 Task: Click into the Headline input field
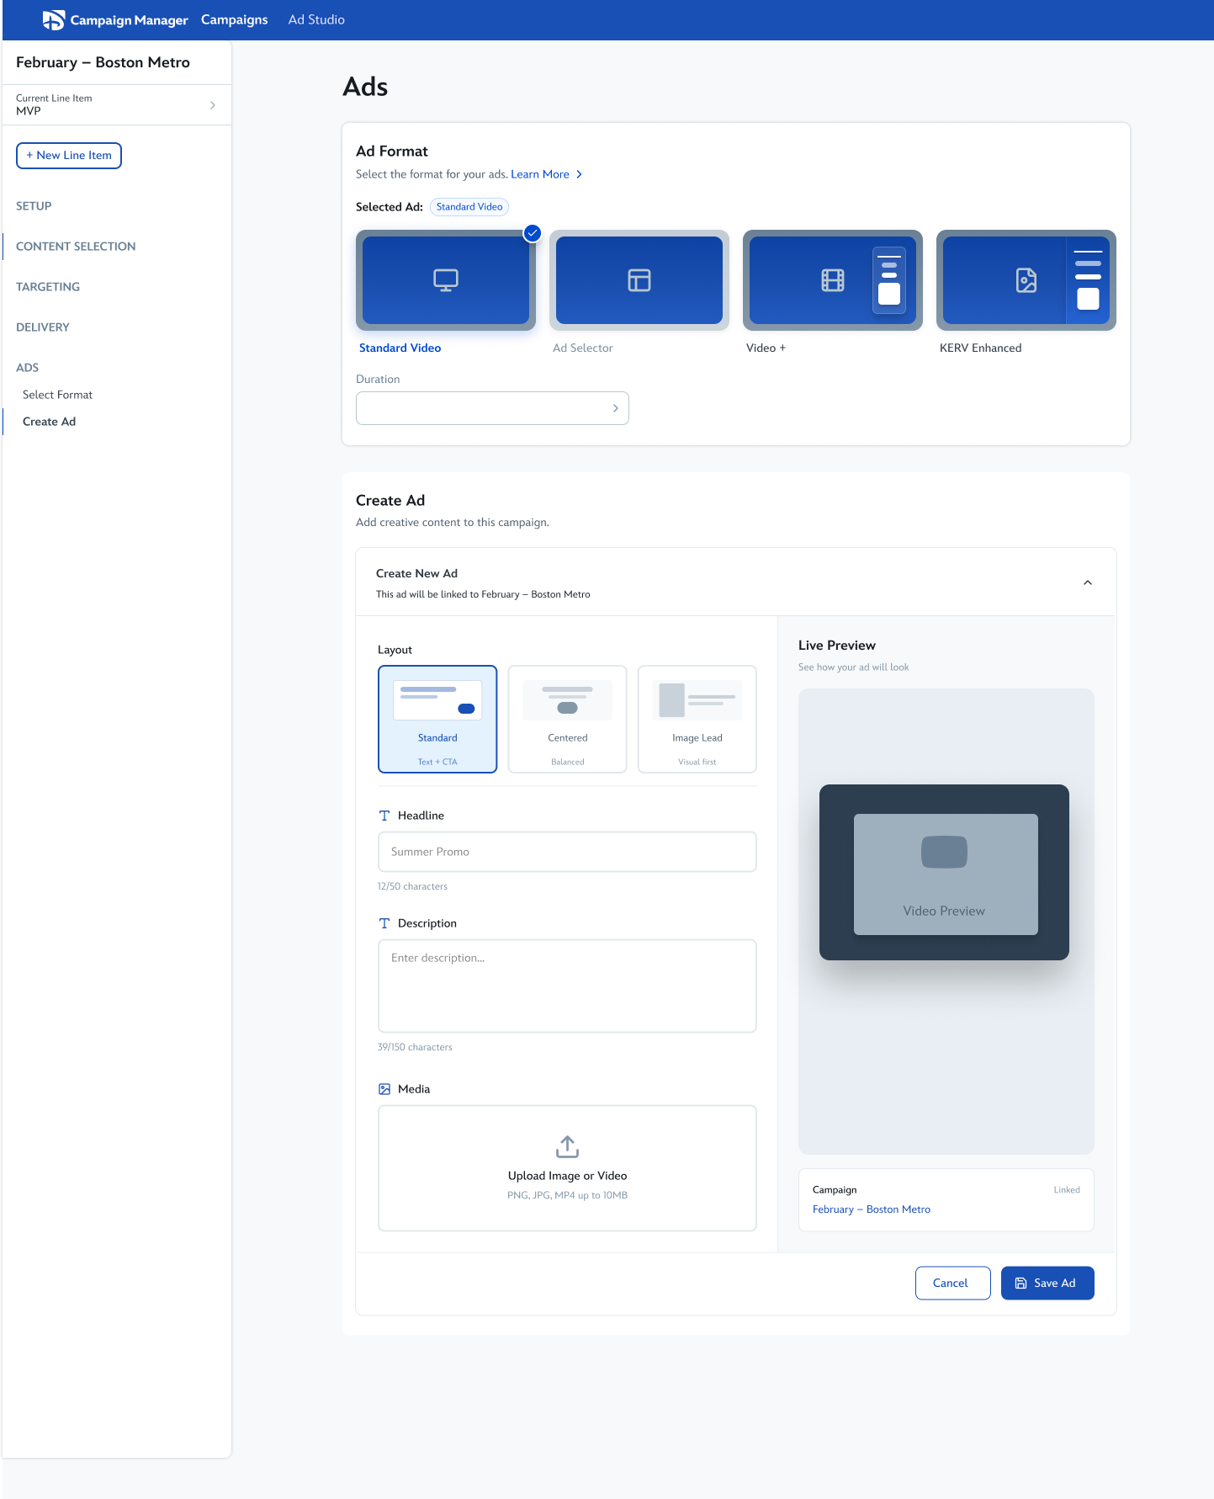click(567, 852)
